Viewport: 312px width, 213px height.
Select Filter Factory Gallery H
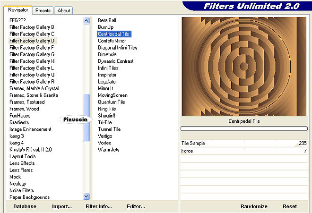[x=32, y=61]
